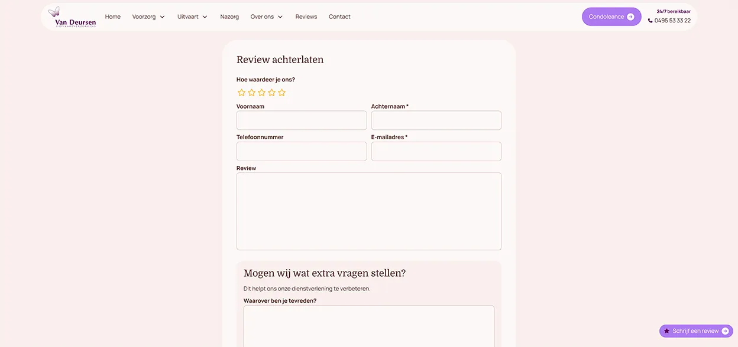
Task: Rate with the third star
Action: tap(261, 93)
